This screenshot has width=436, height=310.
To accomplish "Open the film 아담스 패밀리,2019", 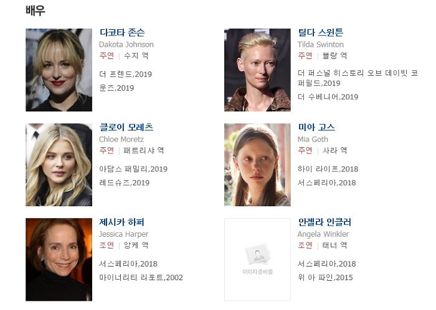I will tap(133, 169).
